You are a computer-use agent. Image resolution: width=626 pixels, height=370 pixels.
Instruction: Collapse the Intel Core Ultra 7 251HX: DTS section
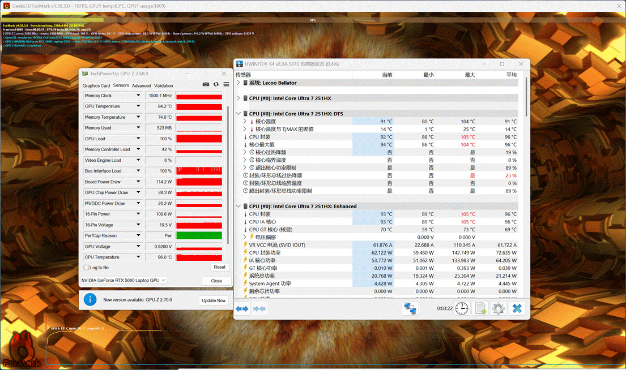(x=239, y=114)
